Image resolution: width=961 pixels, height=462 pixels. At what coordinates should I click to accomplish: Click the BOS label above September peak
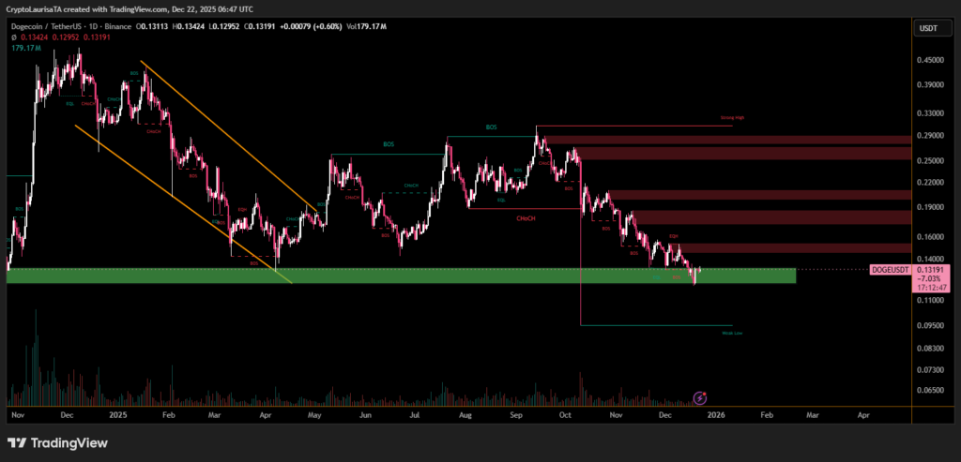(490, 127)
